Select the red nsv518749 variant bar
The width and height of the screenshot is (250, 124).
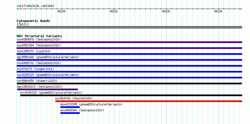[x=149, y=101]
